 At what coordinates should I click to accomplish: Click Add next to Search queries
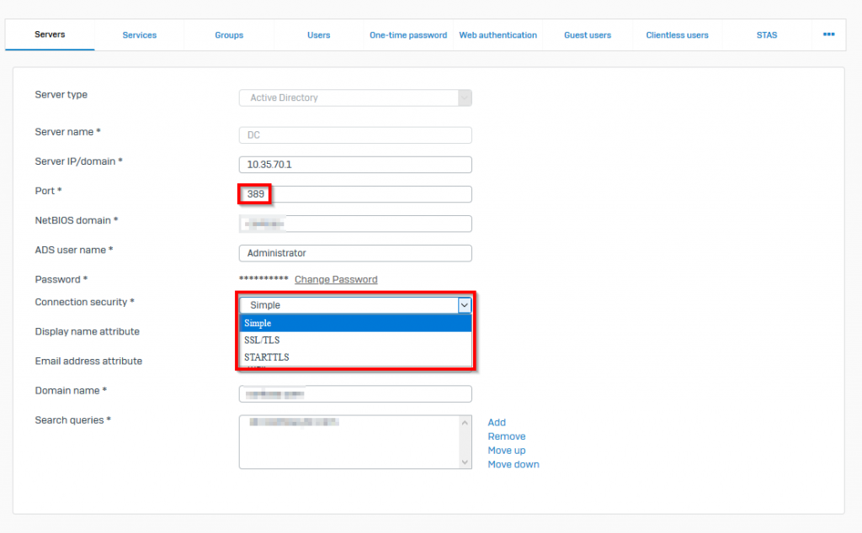pos(497,422)
